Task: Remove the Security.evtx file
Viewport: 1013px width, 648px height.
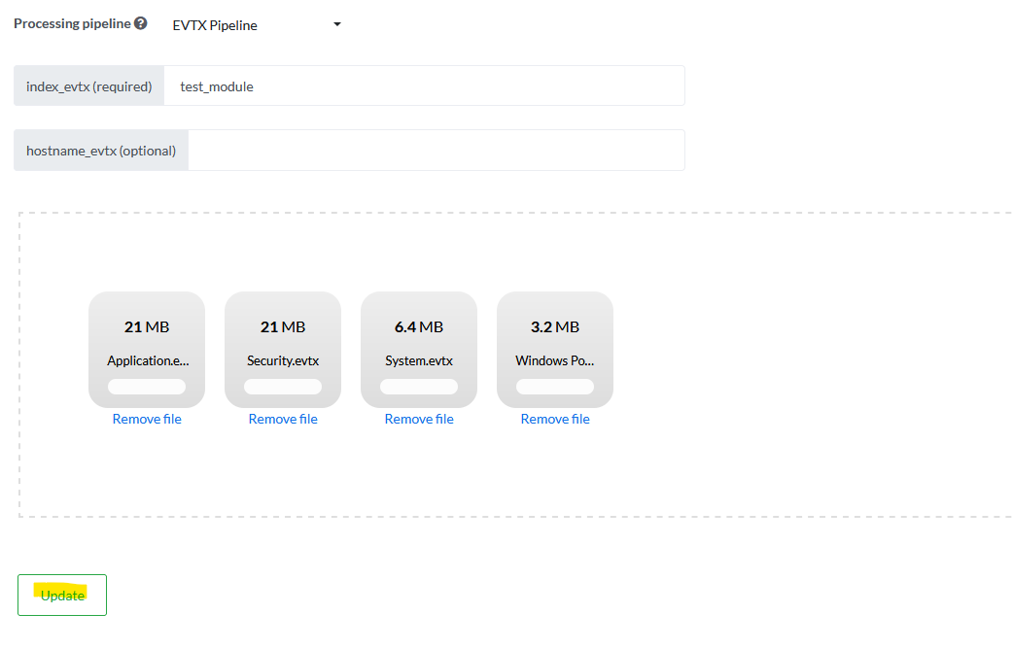Action: coord(283,420)
